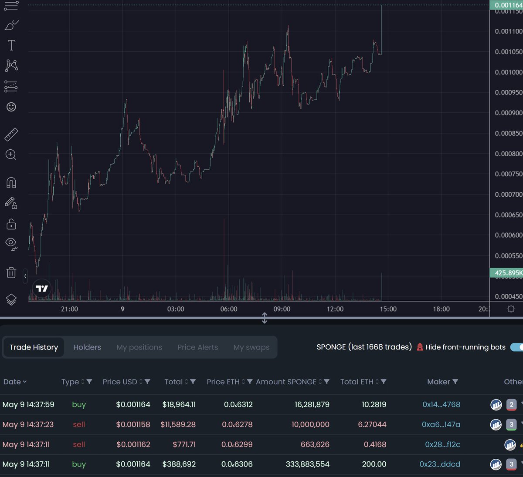Open the Holders tab
Viewport: 523px width, 477px height.
(x=87, y=347)
